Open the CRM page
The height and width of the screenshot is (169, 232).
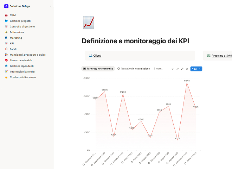point(13,15)
